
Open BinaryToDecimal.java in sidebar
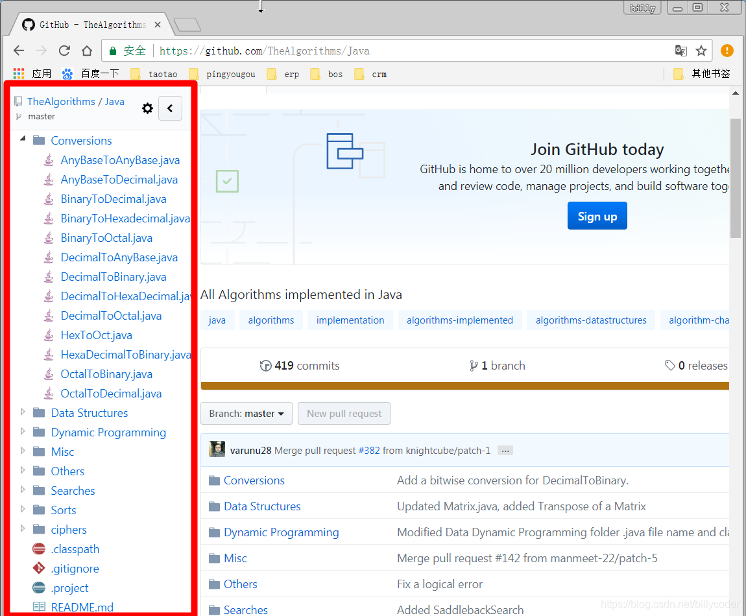tap(114, 199)
